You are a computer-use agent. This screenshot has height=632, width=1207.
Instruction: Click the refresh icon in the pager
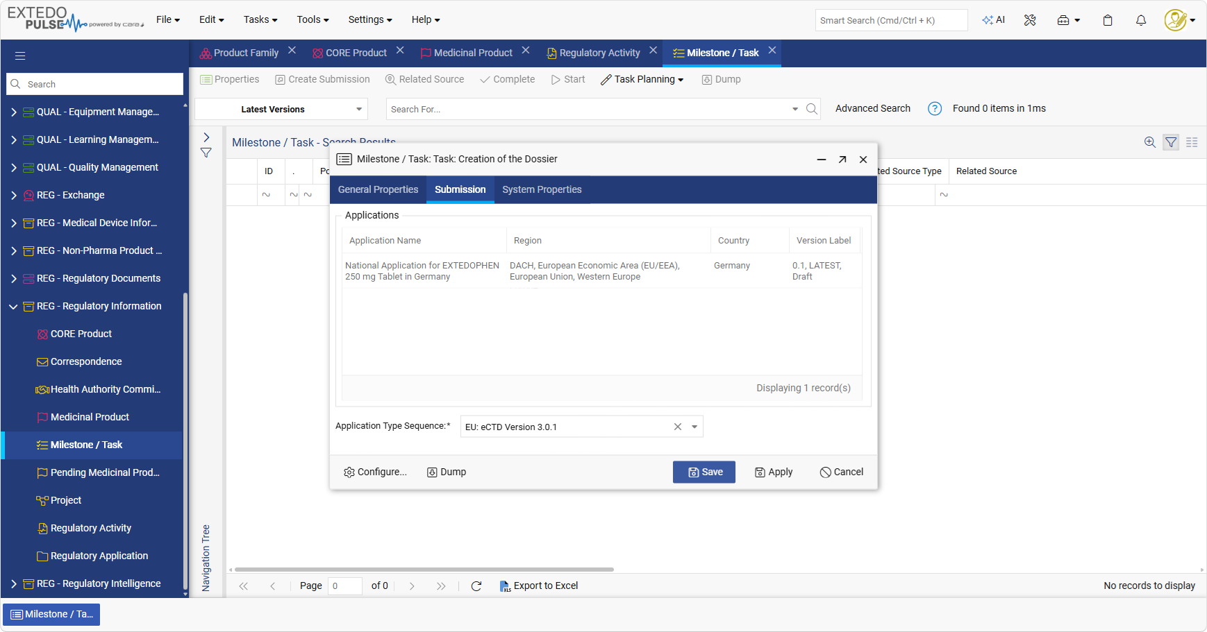click(476, 586)
